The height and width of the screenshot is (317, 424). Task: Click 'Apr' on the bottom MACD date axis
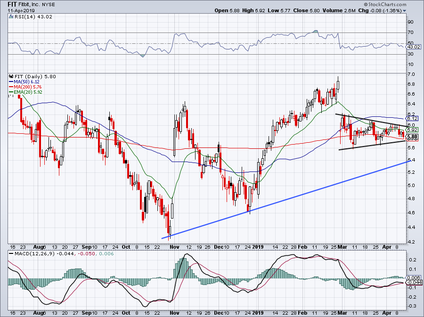387,313
